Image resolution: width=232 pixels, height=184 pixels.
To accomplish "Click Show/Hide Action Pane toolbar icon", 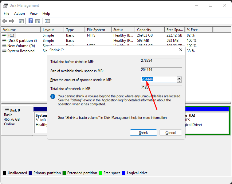I will click(38, 21).
